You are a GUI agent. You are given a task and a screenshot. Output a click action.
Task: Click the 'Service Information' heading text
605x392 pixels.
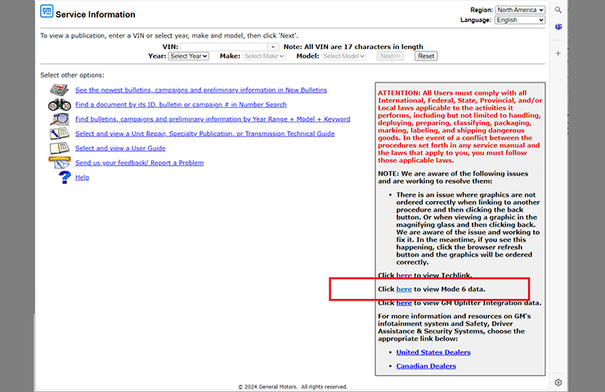(96, 15)
